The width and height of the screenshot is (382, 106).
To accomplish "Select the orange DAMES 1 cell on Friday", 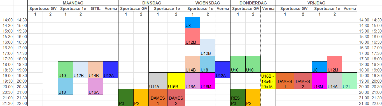I will pyautogui.click(x=285, y=81).
